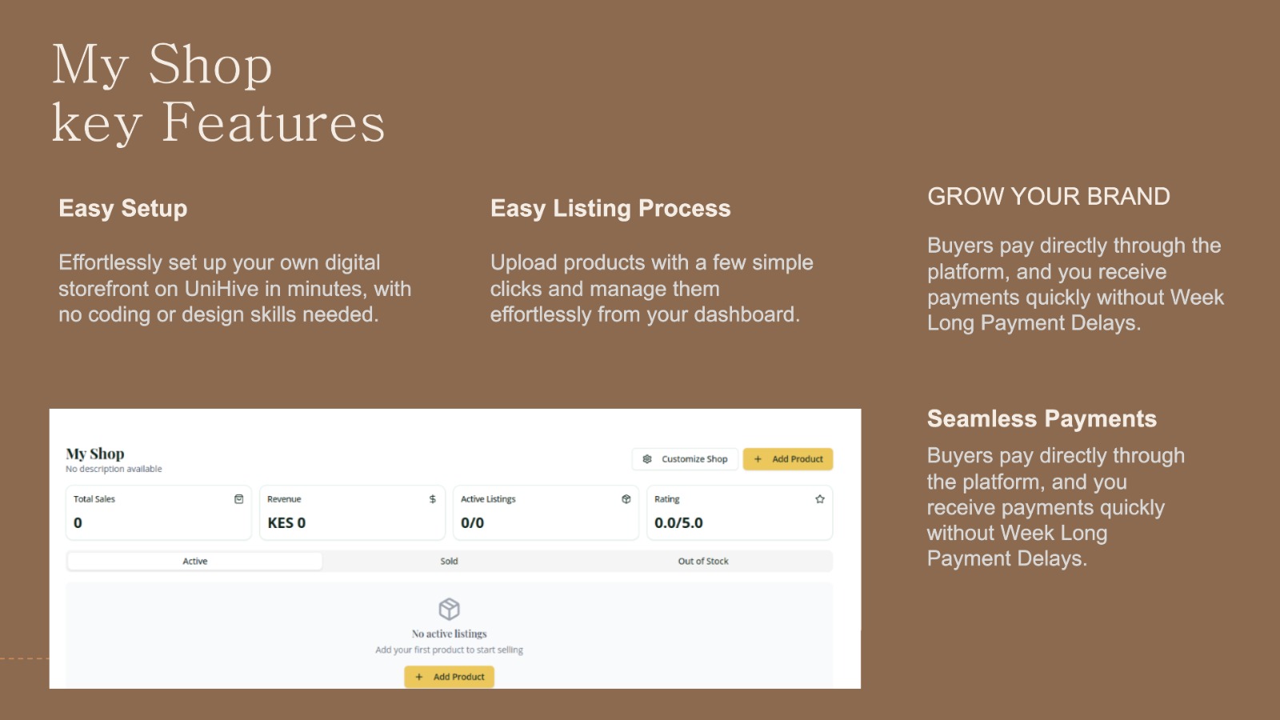Click the box icon above No active listings

450,609
